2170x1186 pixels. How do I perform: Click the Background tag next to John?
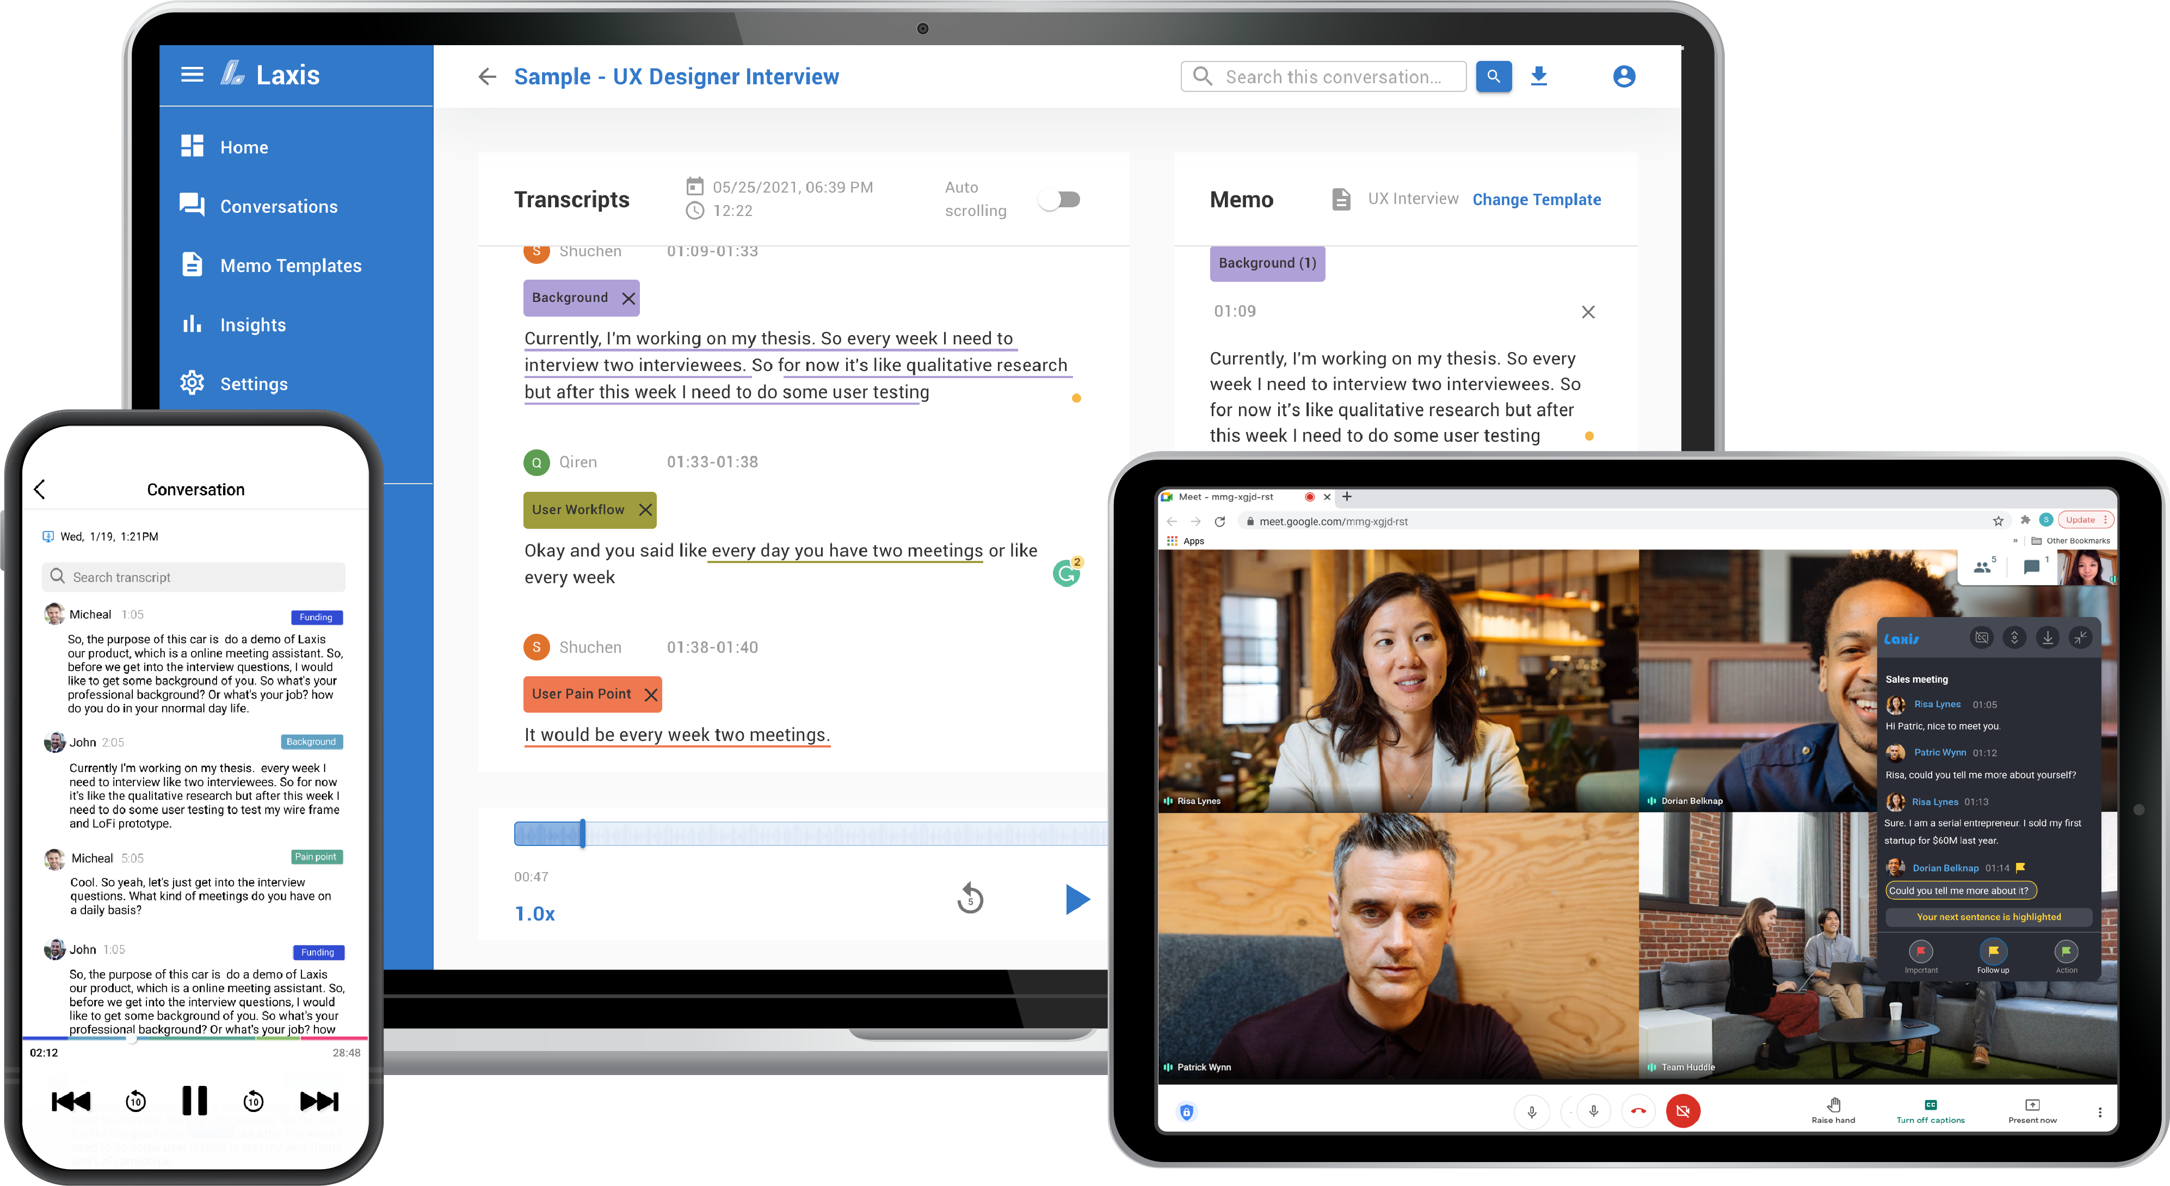pos(312,742)
